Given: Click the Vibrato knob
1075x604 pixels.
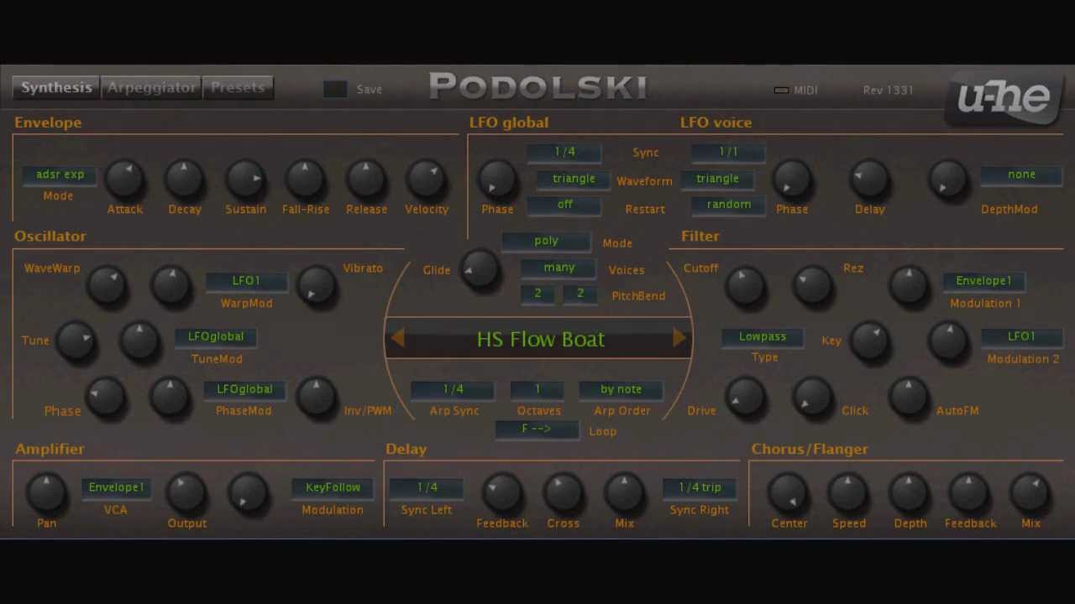Looking at the screenshot, I should click(x=316, y=285).
